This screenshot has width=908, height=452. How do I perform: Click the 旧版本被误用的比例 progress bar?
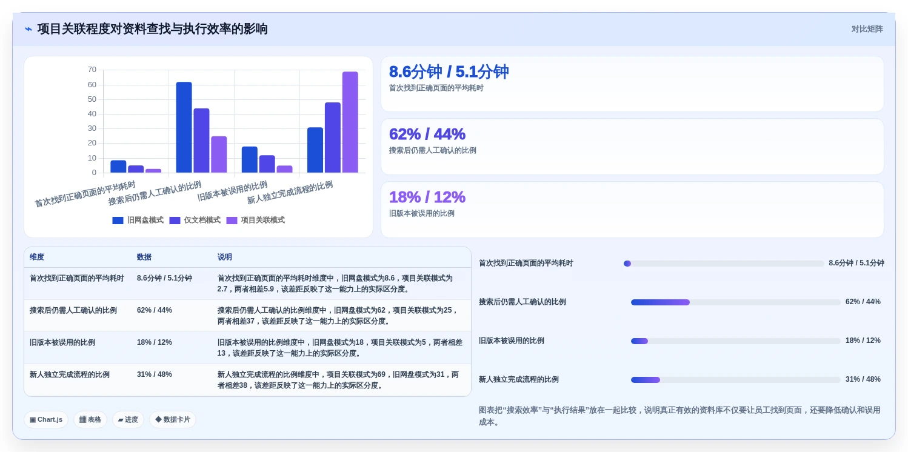point(736,341)
